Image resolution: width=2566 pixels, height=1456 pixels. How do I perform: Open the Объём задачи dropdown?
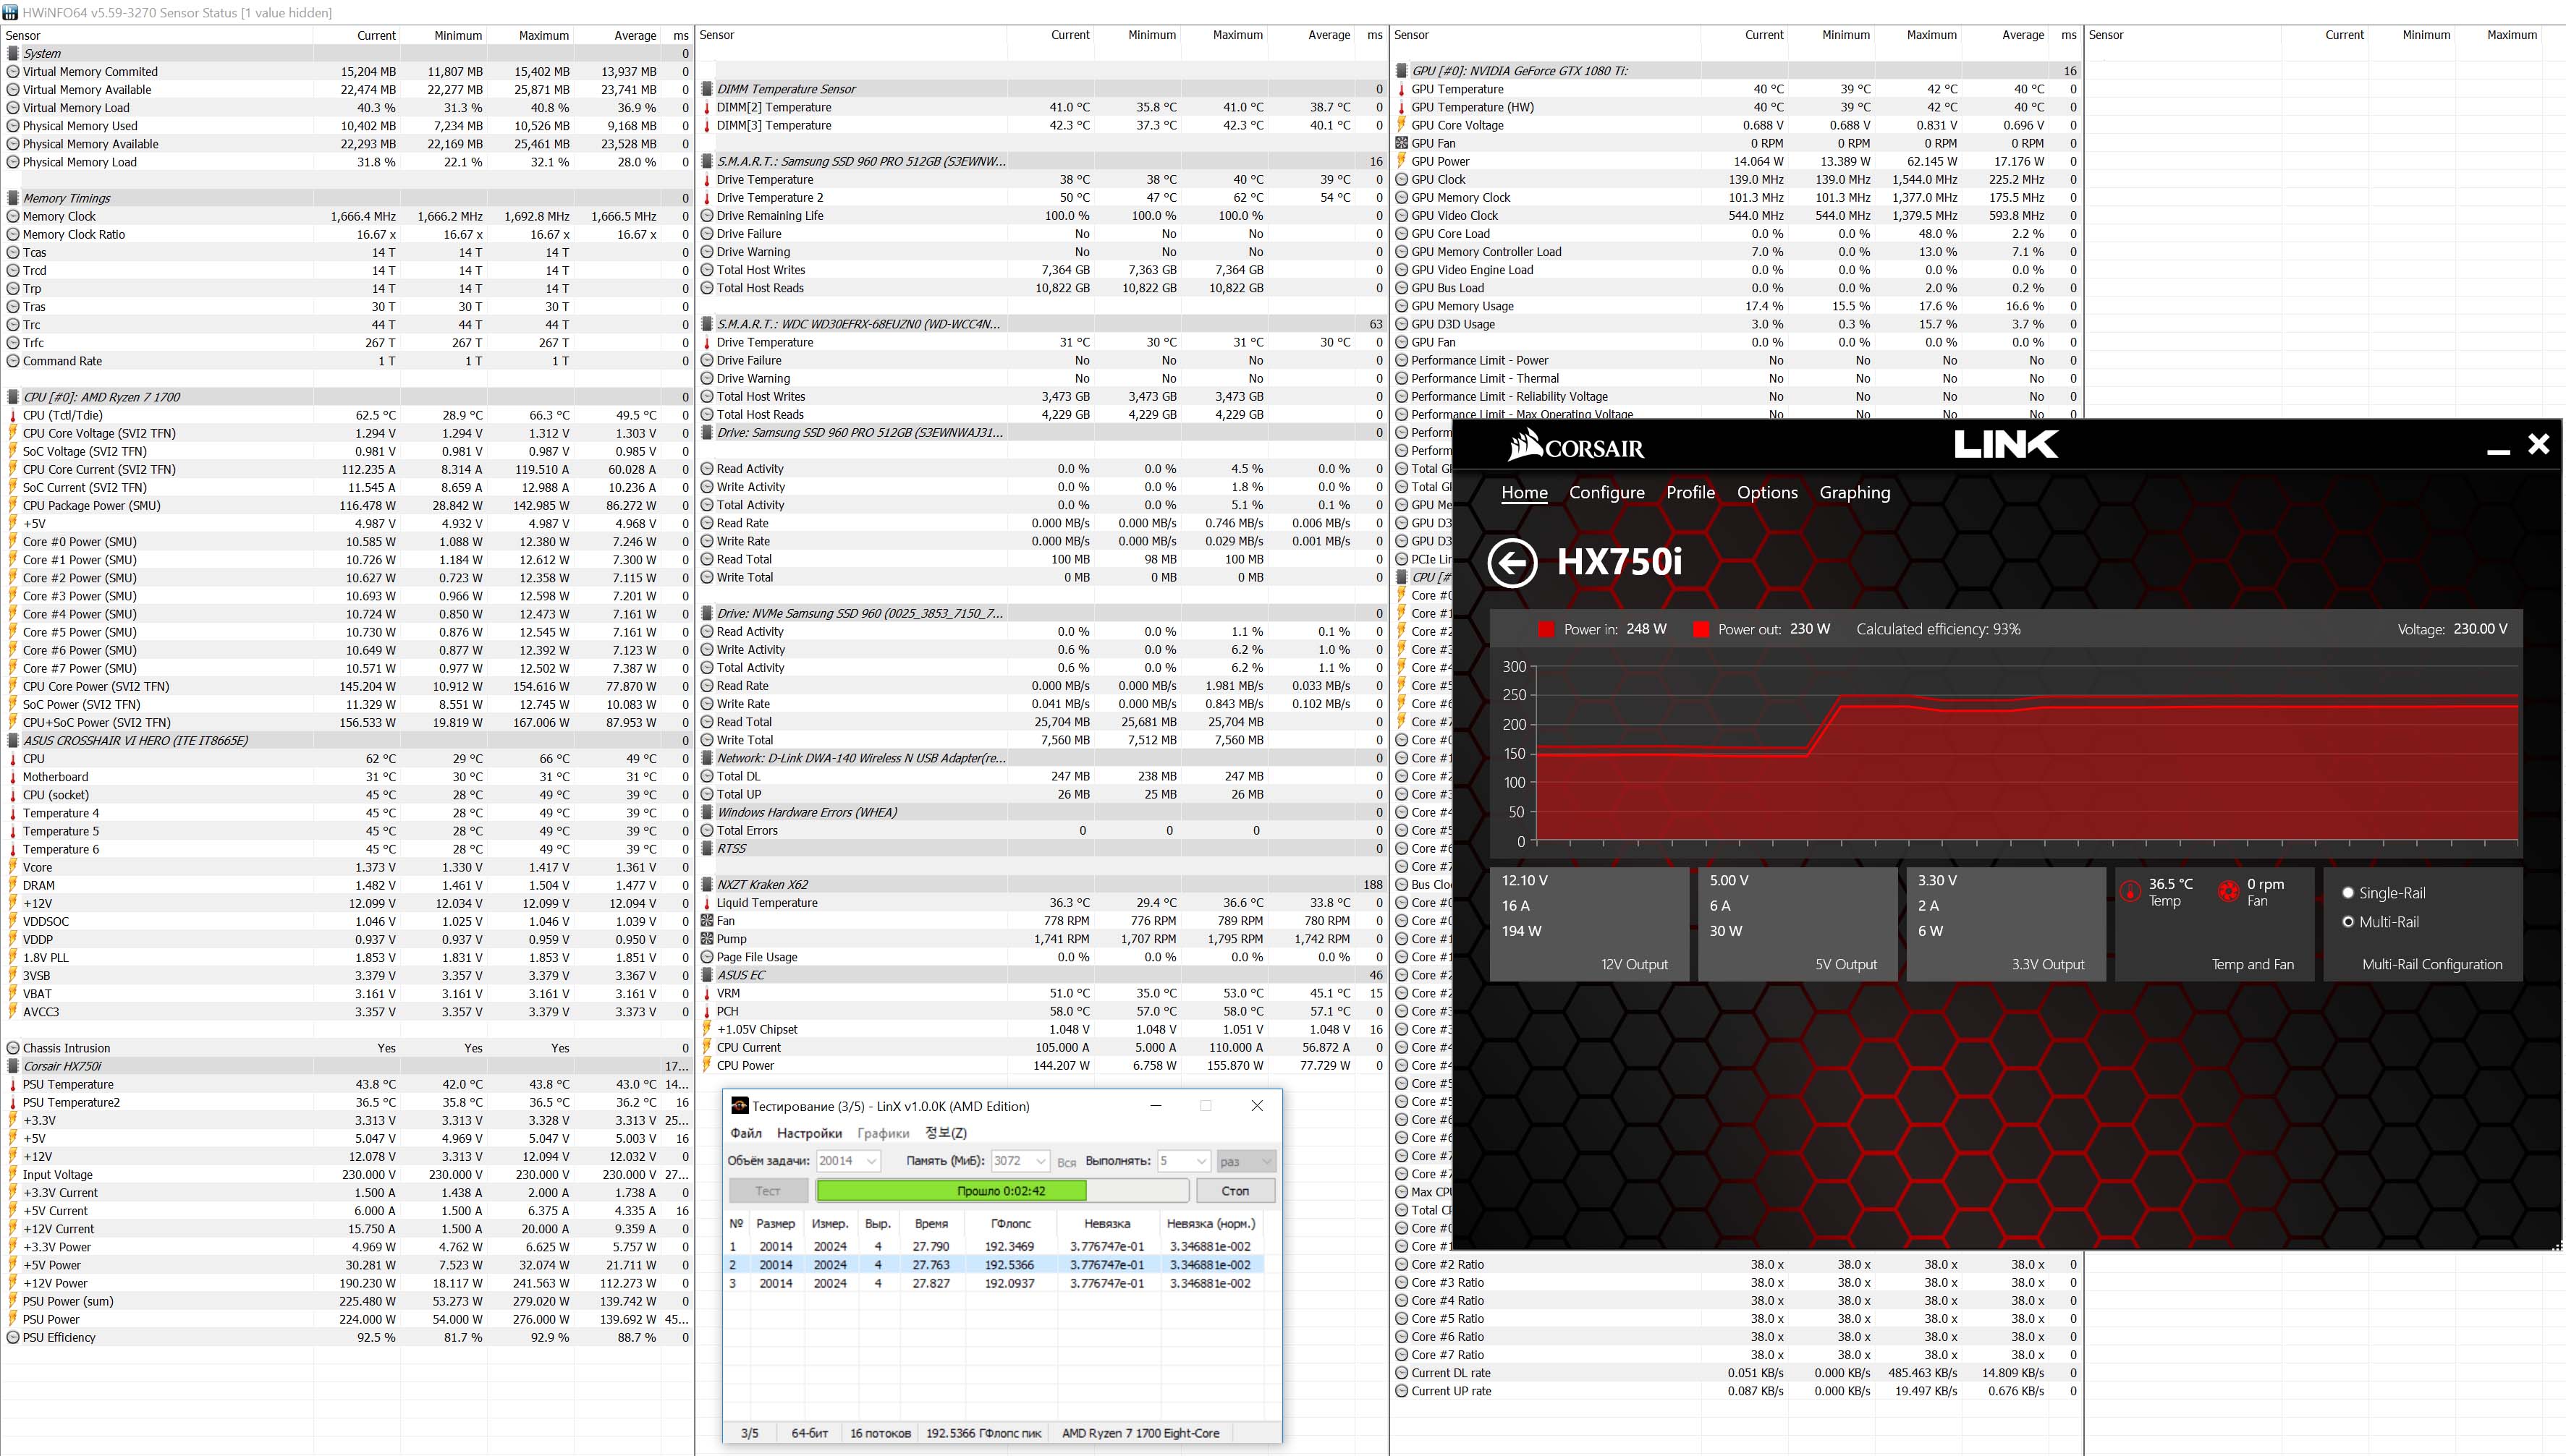pyautogui.click(x=871, y=1161)
